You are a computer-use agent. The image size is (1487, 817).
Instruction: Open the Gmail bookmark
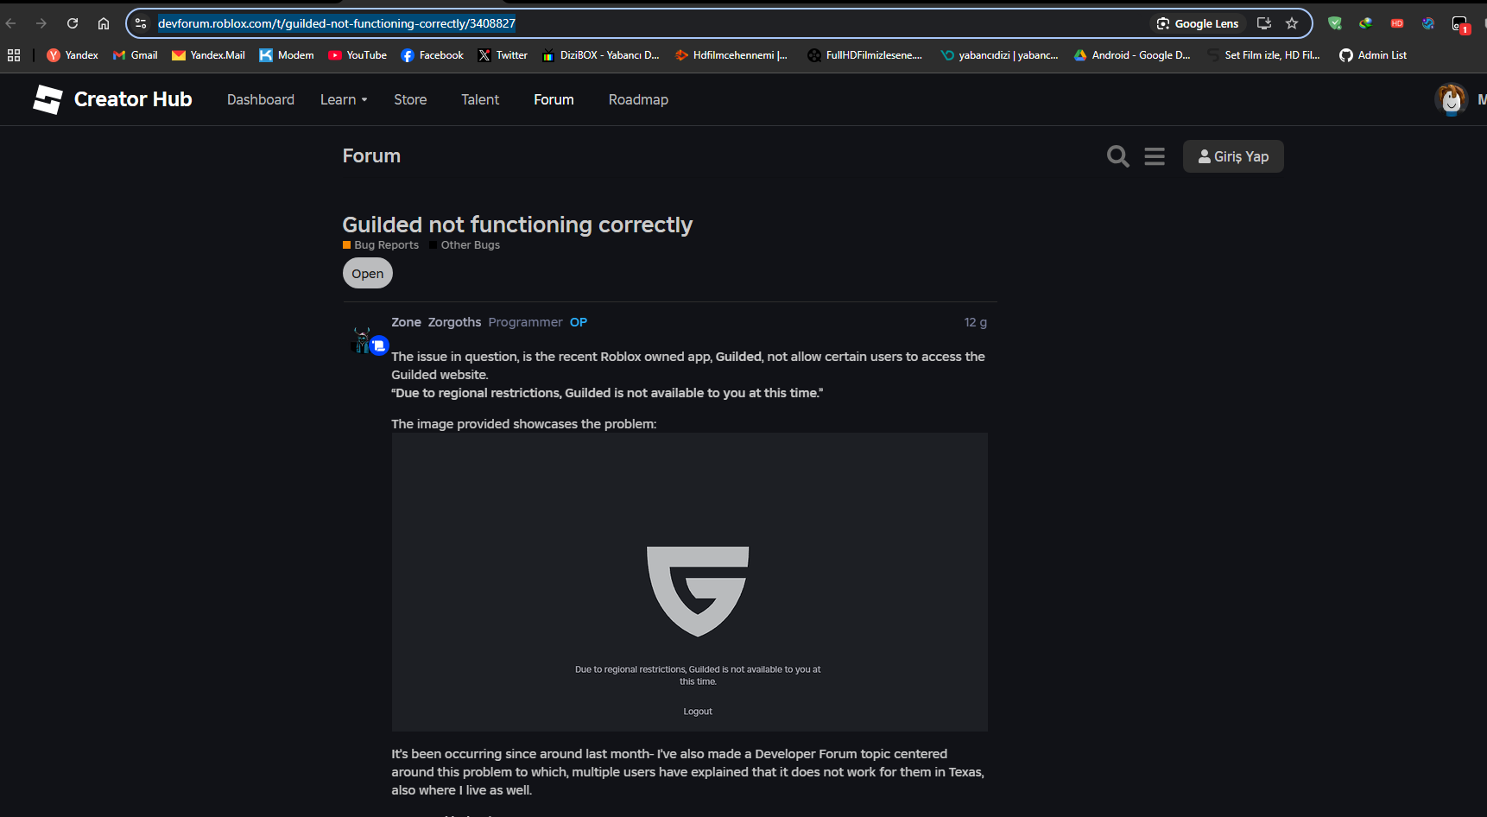[x=135, y=55]
